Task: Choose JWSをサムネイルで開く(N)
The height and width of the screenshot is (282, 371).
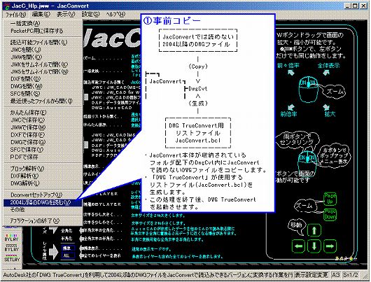Action: click(x=43, y=72)
